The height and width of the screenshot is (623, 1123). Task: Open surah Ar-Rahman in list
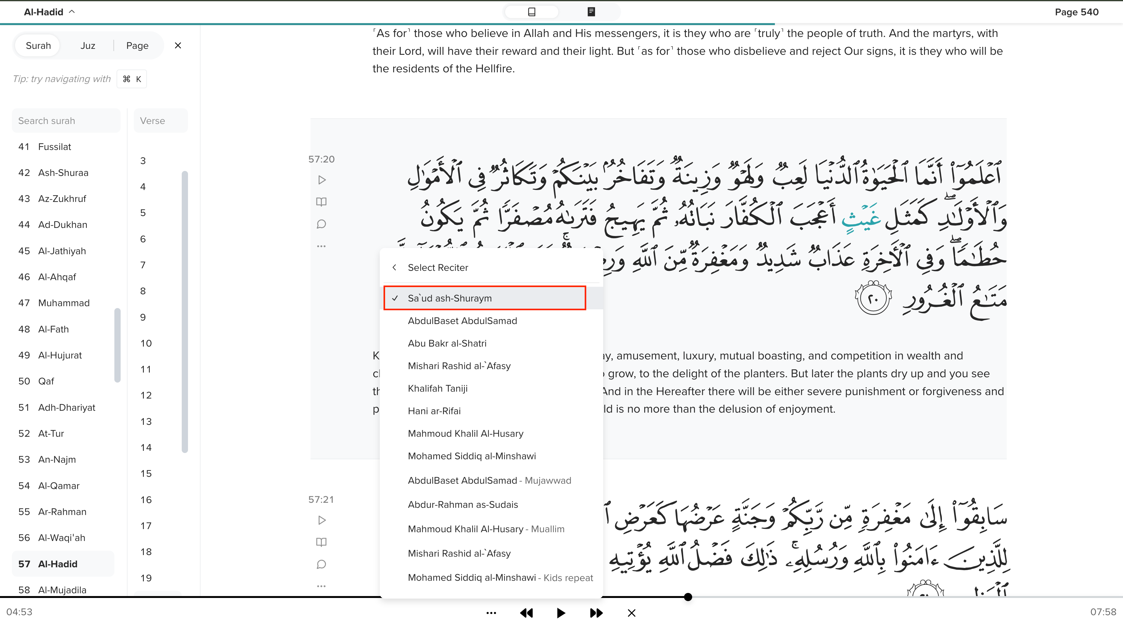tap(62, 512)
